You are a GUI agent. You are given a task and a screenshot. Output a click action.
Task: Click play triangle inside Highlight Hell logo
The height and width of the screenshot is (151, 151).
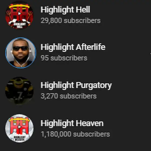(x=19, y=13)
